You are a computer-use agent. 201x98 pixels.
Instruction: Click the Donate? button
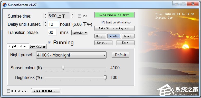114,36
